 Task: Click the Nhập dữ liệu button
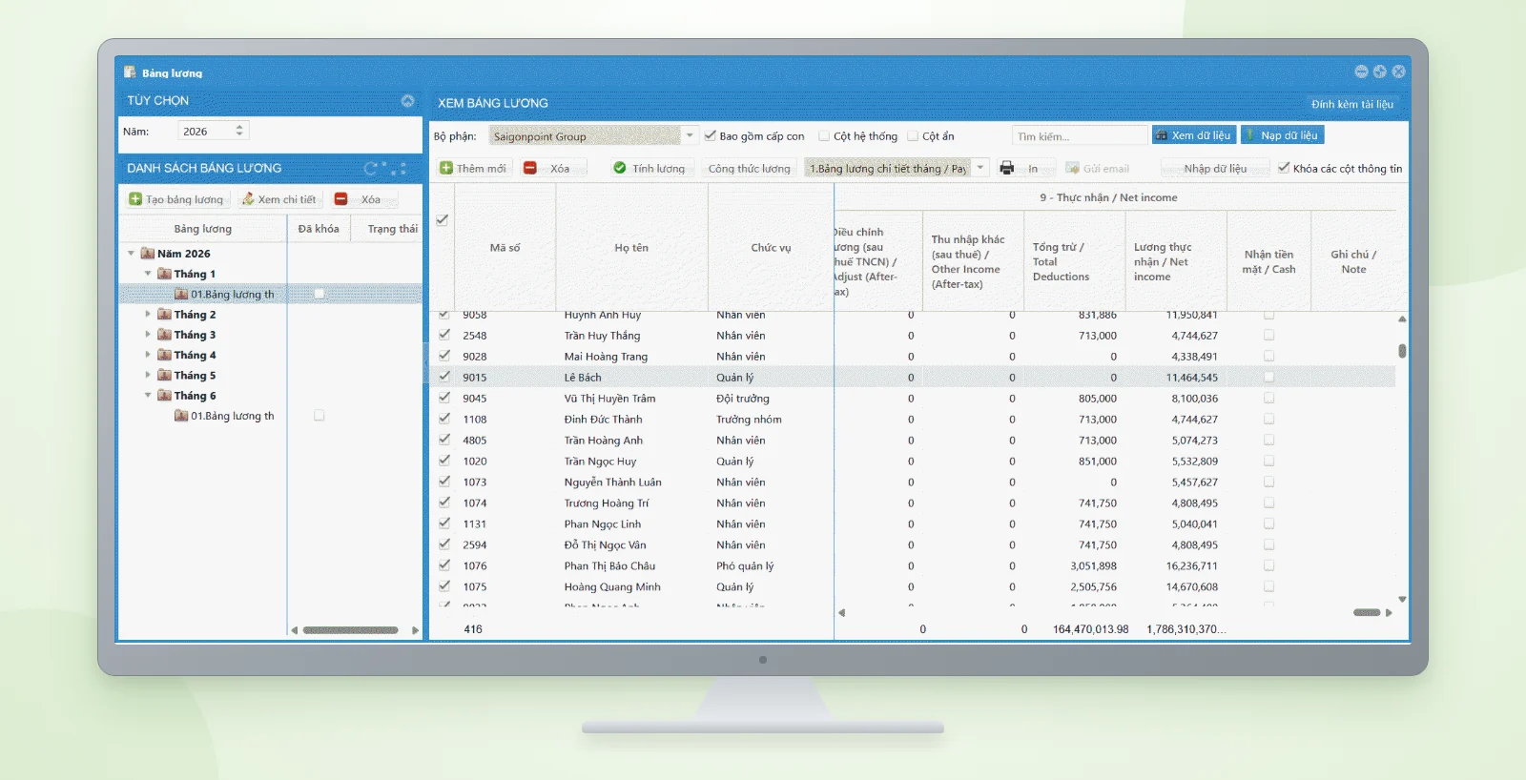click(1215, 169)
